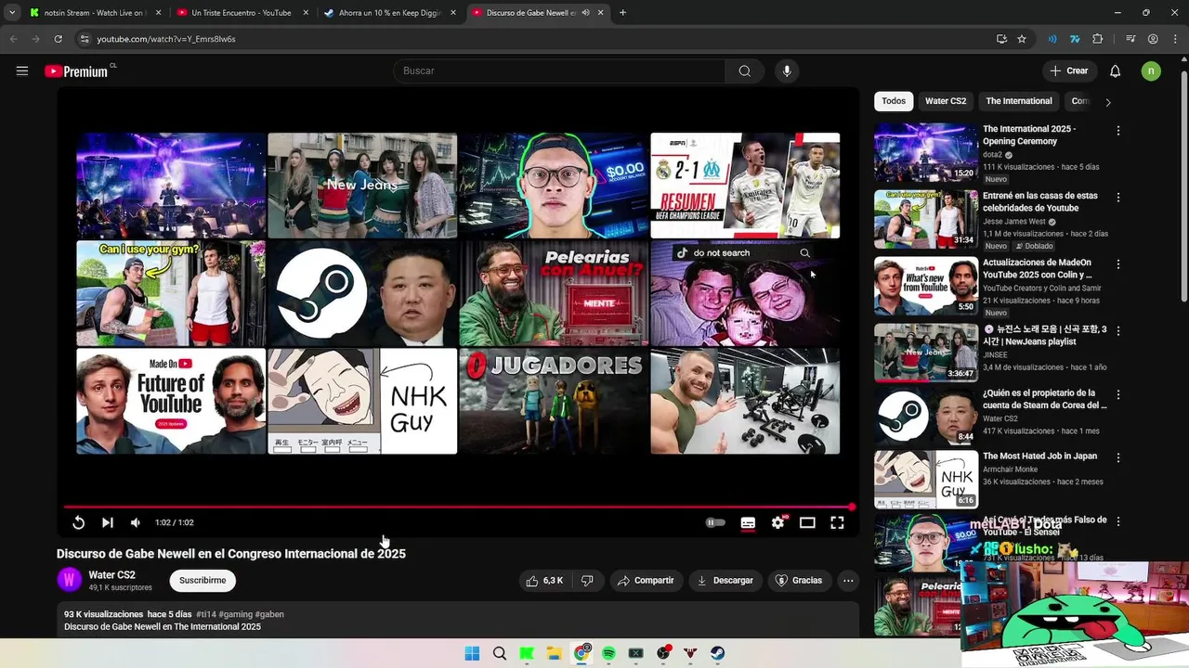1189x668 pixels.
Task: Open options for Steam de Corea video
Action: (1118, 394)
